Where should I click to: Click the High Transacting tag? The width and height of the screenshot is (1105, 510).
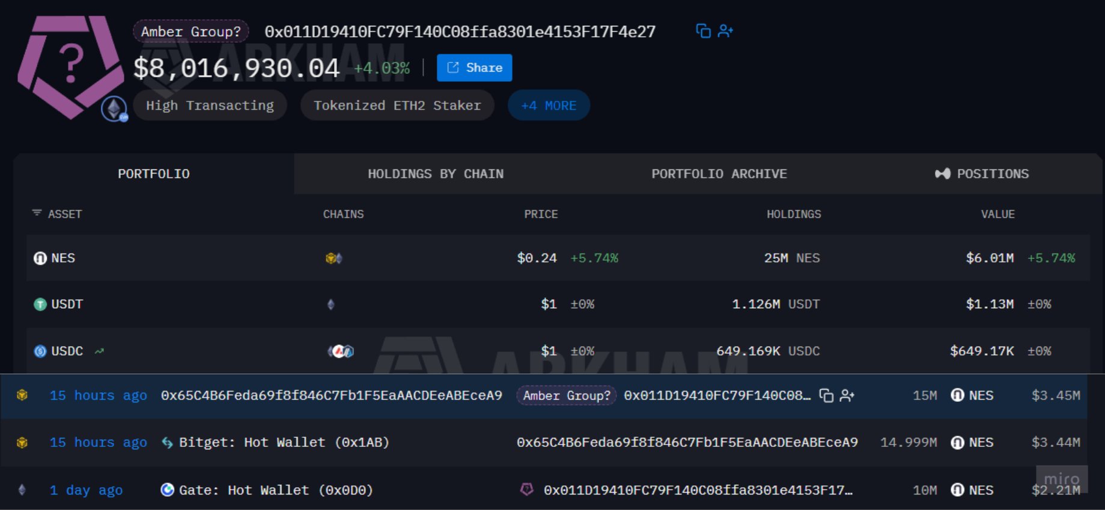pos(210,106)
